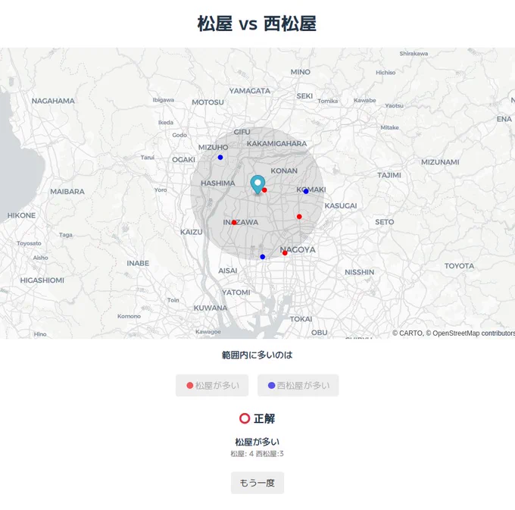Viewport: 515px width, 510px height.
Task: Click the red dot on the Nagoya label
Action: point(285,252)
